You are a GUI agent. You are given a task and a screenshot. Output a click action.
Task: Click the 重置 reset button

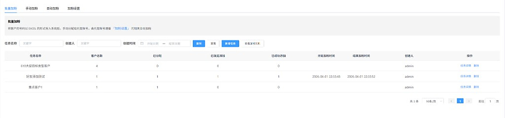point(213,44)
